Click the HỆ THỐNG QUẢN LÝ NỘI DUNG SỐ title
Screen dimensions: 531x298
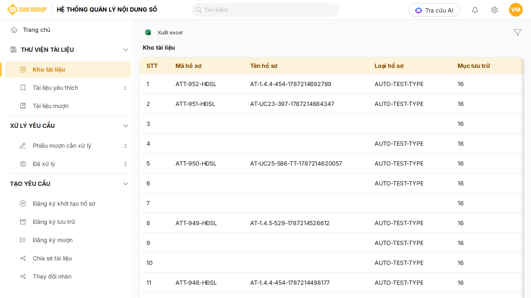(107, 10)
